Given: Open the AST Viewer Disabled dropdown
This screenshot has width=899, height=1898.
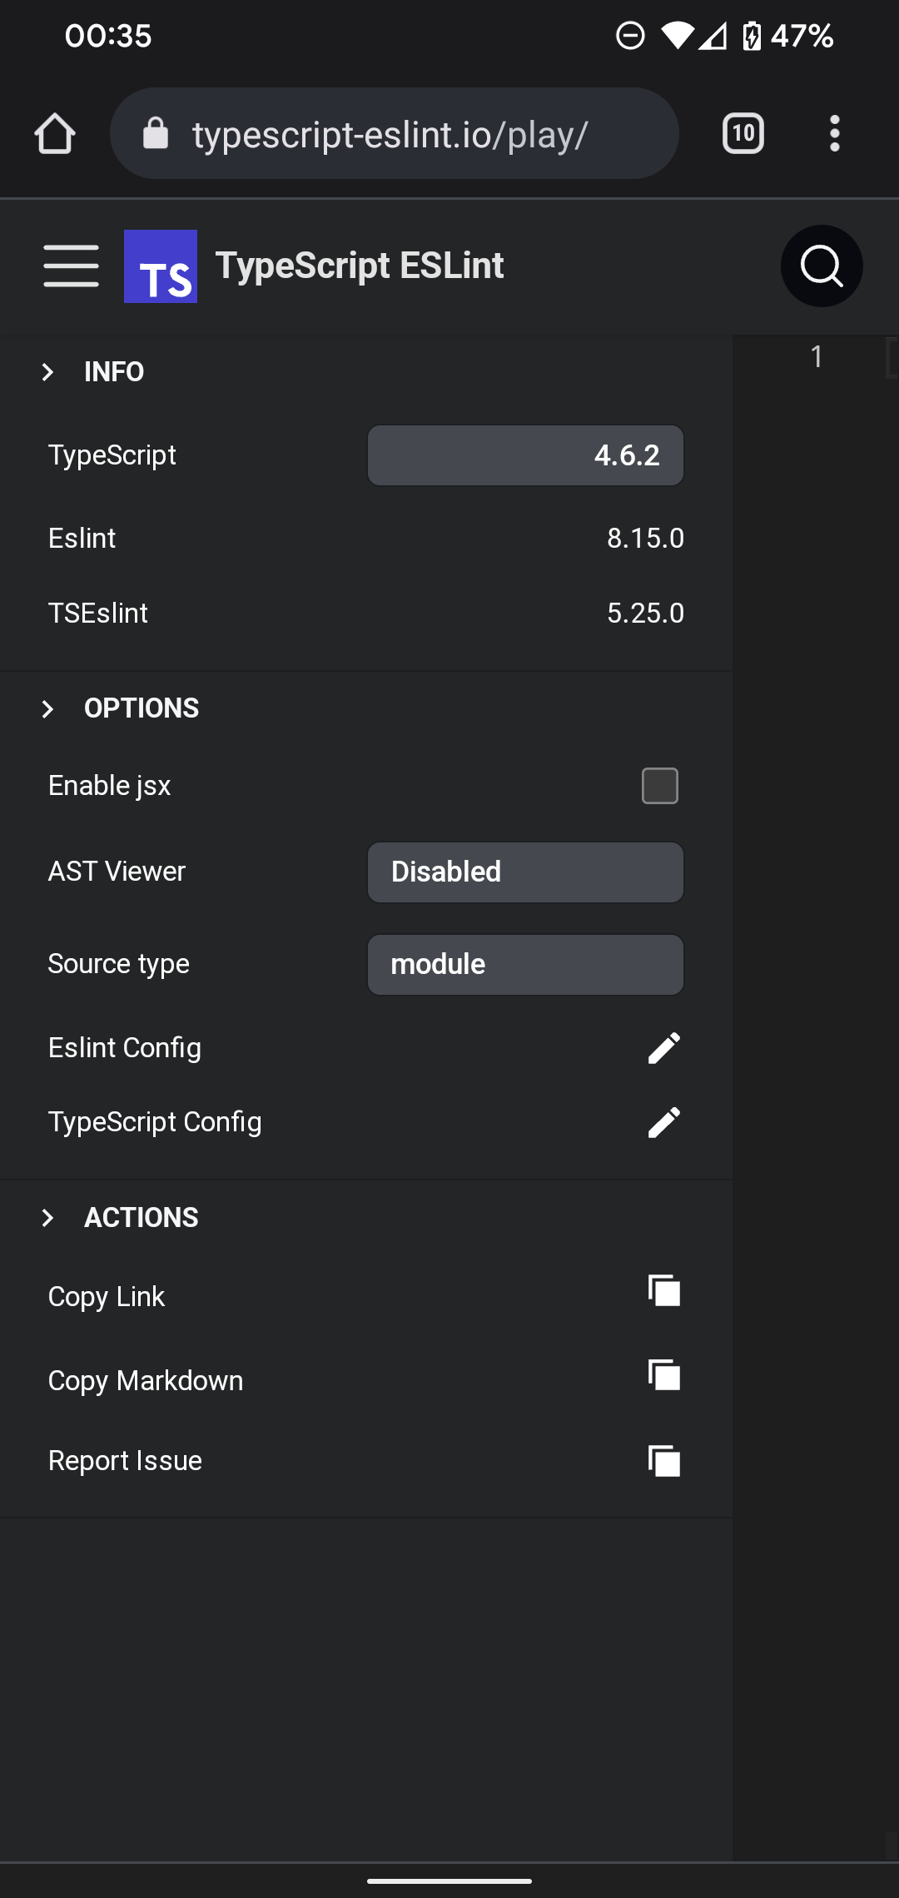Looking at the screenshot, I should (525, 872).
